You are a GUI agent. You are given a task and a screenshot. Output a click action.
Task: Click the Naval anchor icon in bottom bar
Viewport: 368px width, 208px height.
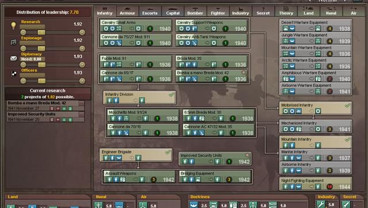point(98,205)
